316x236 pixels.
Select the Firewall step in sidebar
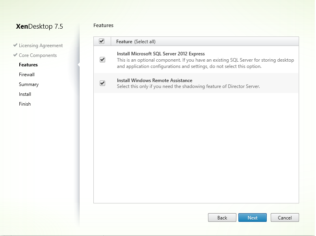point(27,75)
